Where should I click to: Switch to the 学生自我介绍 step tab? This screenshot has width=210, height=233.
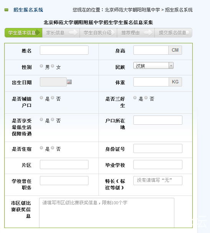point(98,33)
